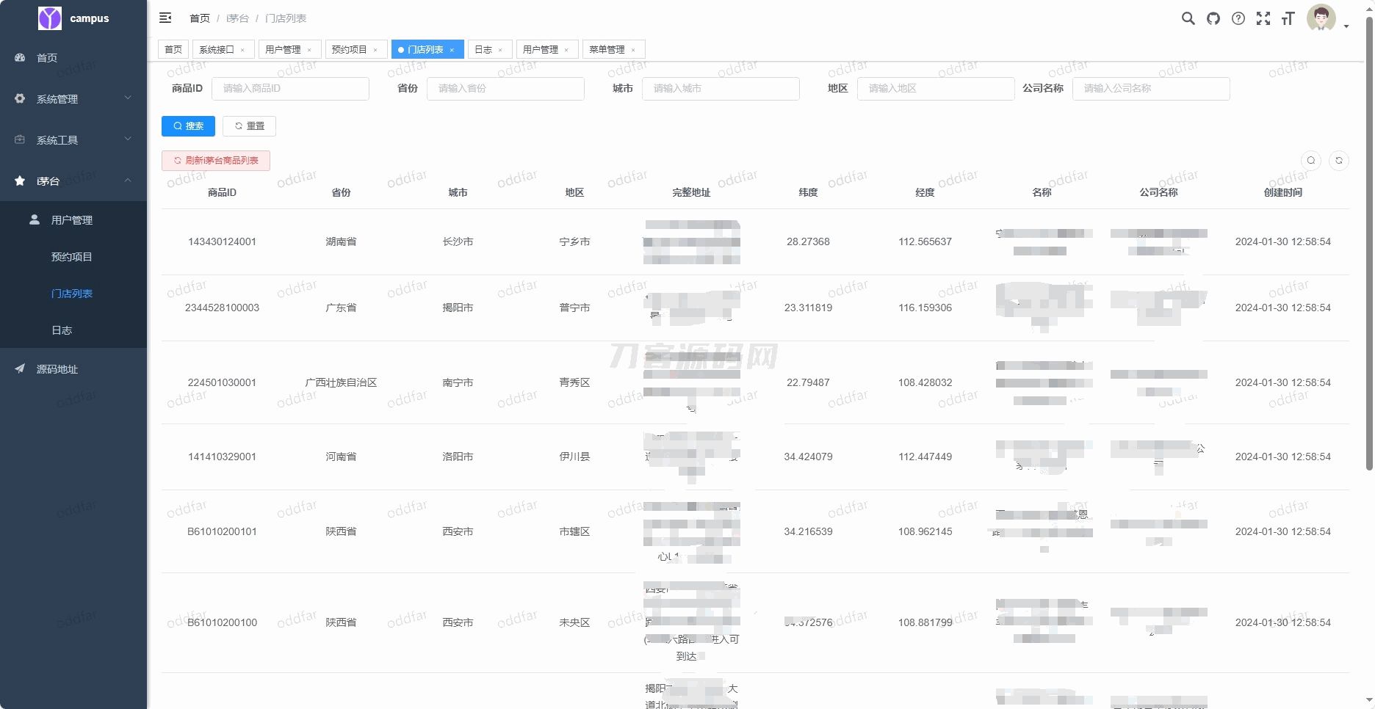Expand the 系统管理 sidebar menu
The image size is (1375, 709).
pos(73,98)
